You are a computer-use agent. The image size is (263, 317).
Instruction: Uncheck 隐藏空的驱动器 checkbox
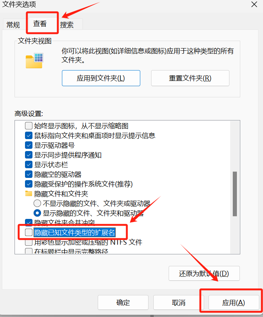click(29, 174)
